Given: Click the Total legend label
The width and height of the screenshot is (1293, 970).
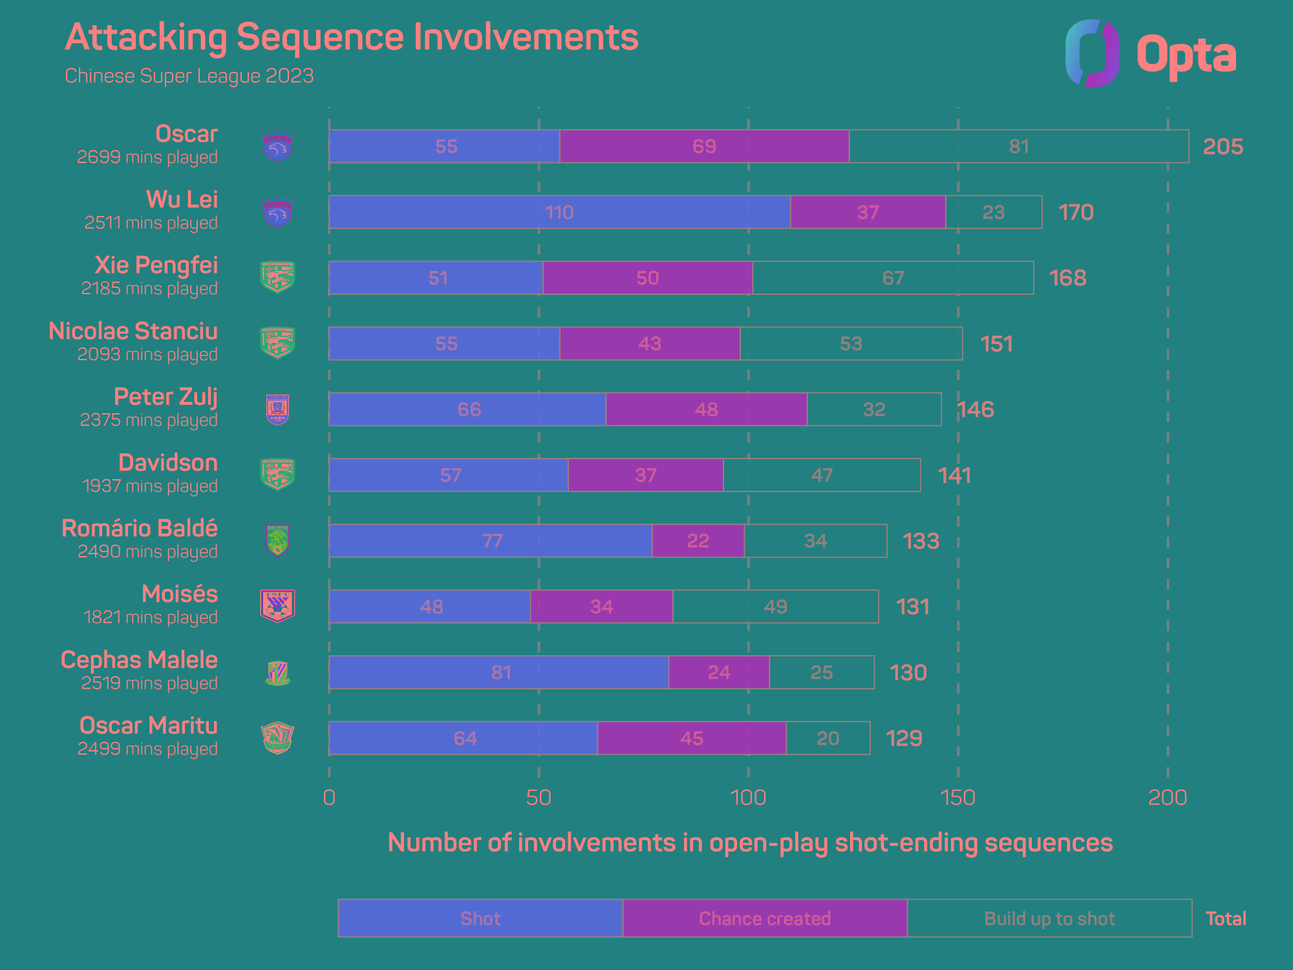Looking at the screenshot, I should (x=1226, y=918).
